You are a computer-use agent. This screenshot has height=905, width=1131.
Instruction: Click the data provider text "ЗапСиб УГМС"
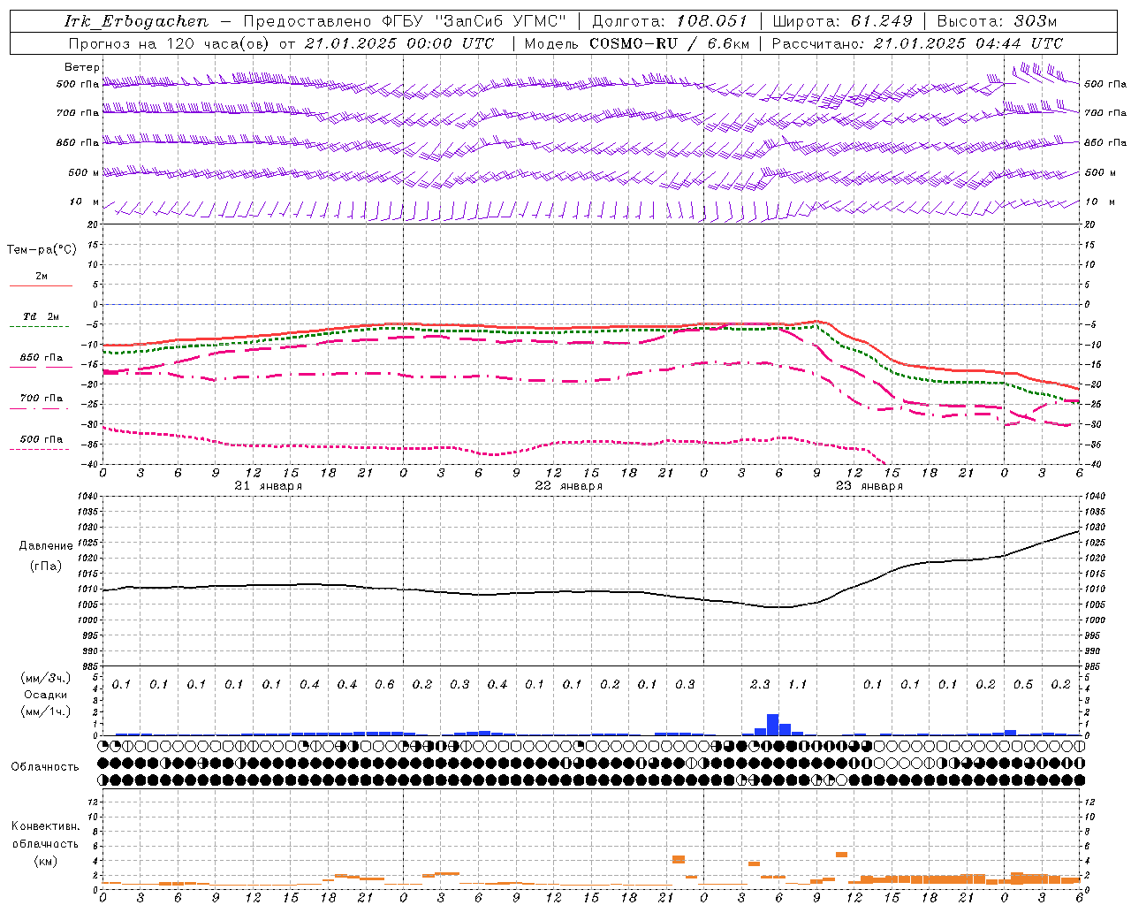(x=500, y=21)
